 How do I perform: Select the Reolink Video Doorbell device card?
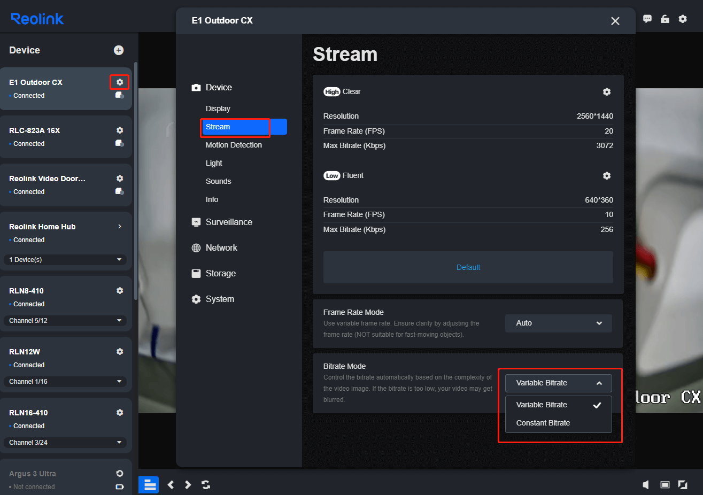[66, 185]
